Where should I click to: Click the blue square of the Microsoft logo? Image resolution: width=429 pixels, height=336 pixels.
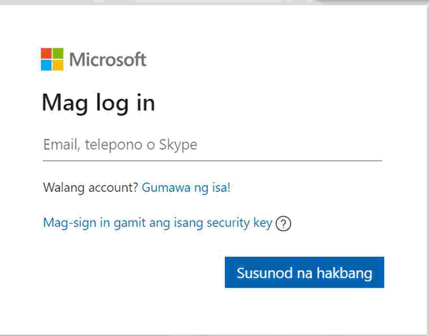[x=46, y=65]
